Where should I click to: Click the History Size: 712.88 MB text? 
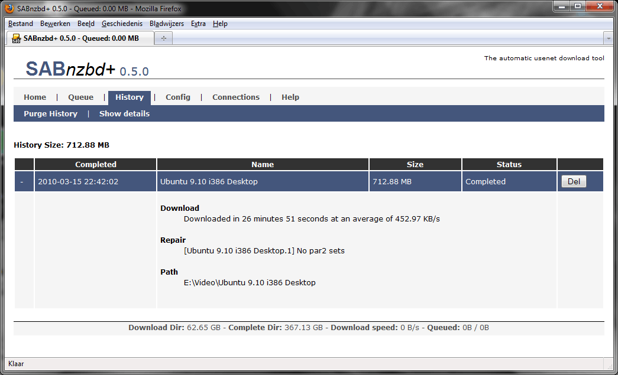click(62, 145)
